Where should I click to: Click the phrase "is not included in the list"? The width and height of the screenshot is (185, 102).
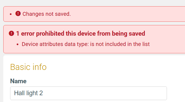pos(120,44)
